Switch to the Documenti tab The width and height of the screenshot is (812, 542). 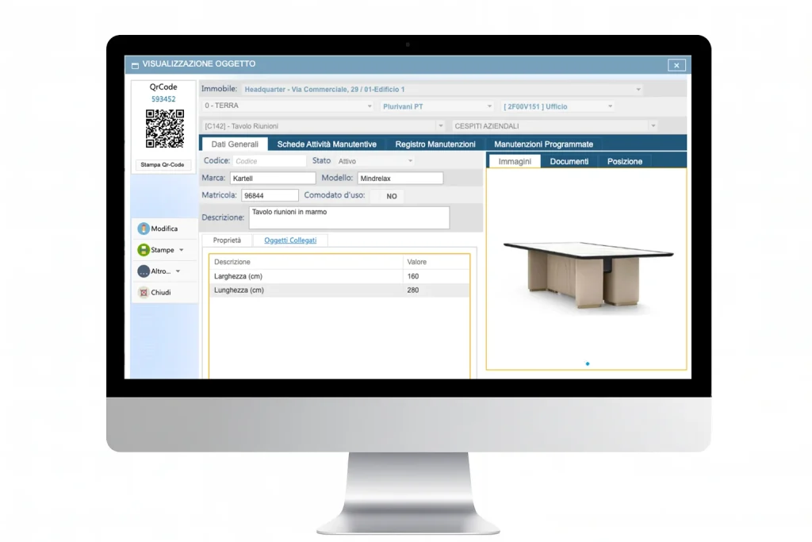click(x=569, y=161)
